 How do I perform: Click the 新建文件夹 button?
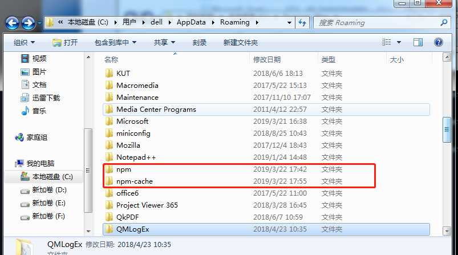(240, 43)
